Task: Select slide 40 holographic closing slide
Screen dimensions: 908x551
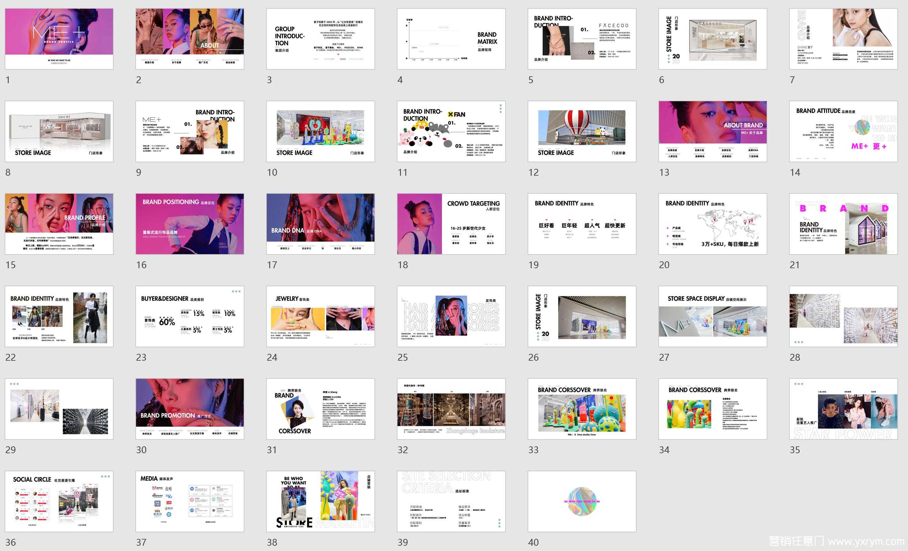Action: click(x=582, y=501)
